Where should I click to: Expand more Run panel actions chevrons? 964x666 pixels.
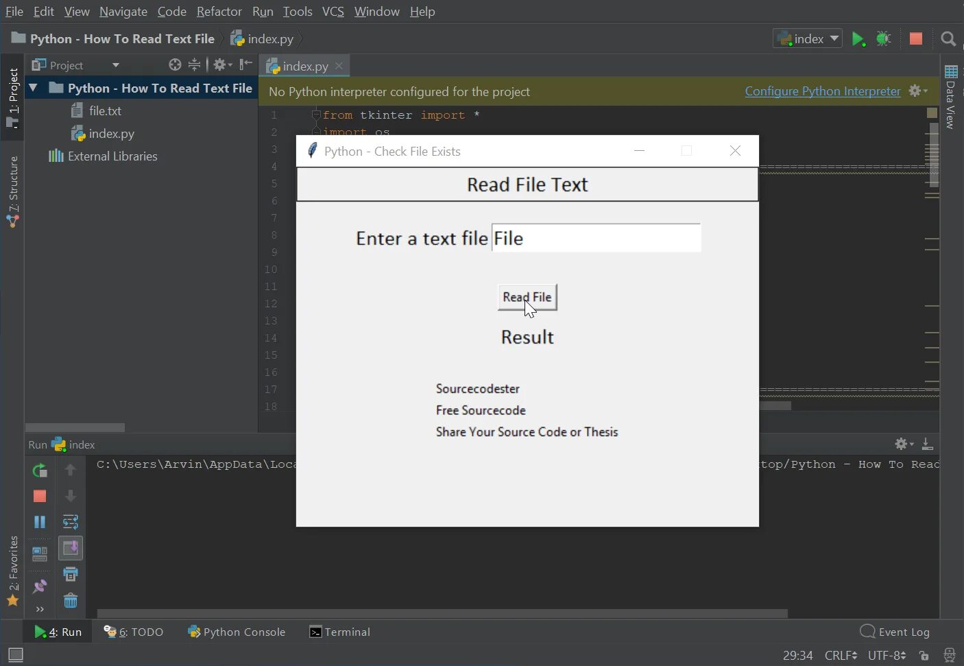point(40,609)
